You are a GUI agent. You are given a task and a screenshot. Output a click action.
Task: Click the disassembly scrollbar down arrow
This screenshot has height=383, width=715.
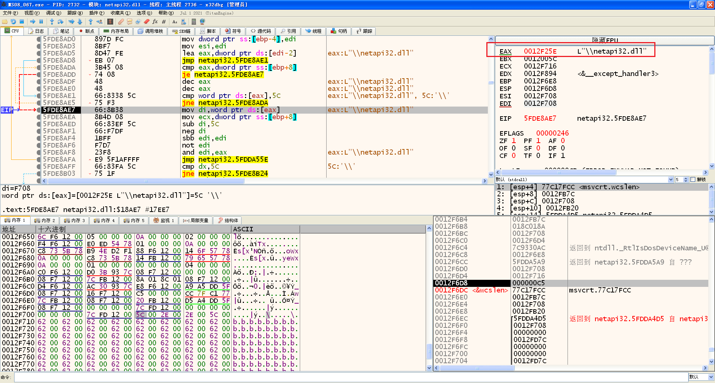coord(491,174)
